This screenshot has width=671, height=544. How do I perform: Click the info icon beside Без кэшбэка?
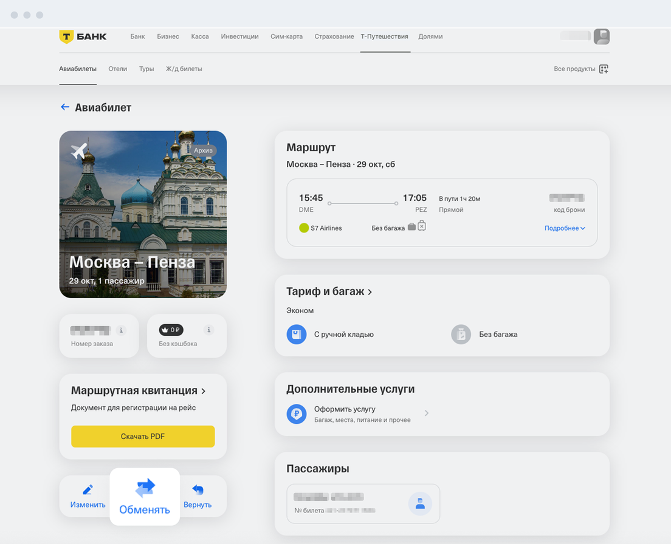pyautogui.click(x=209, y=330)
